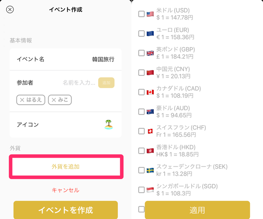Close the イベント作成 dialog with X icon

(x=10, y=10)
